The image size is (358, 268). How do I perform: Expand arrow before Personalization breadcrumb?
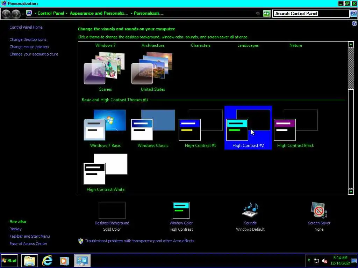coord(131,14)
